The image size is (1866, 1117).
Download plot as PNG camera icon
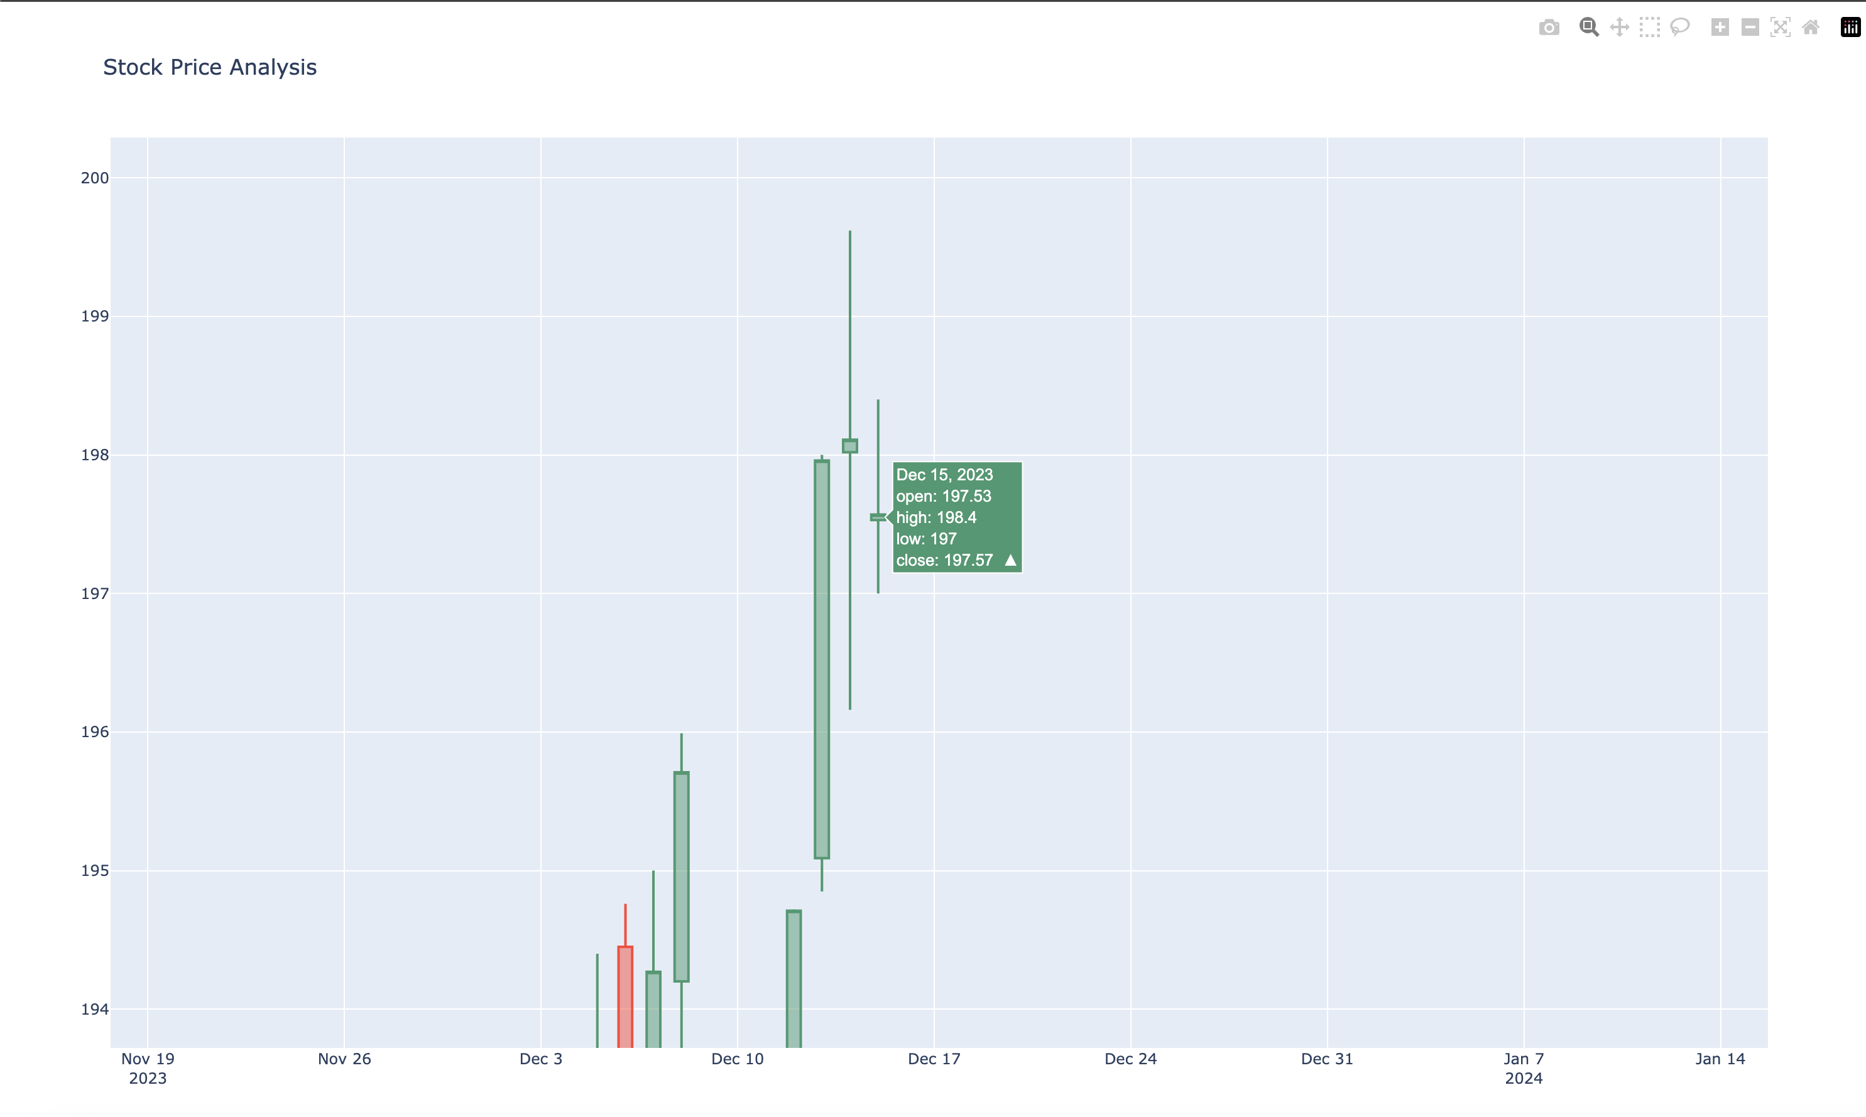point(1549,28)
